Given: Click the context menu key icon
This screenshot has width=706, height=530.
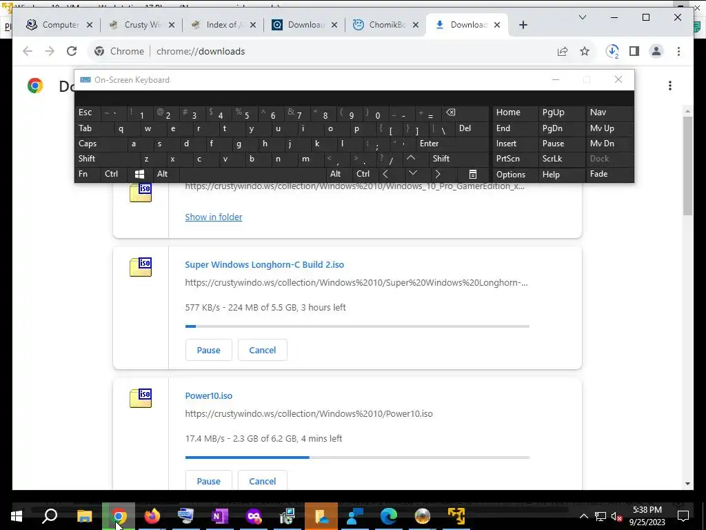Looking at the screenshot, I should pyautogui.click(x=473, y=175).
